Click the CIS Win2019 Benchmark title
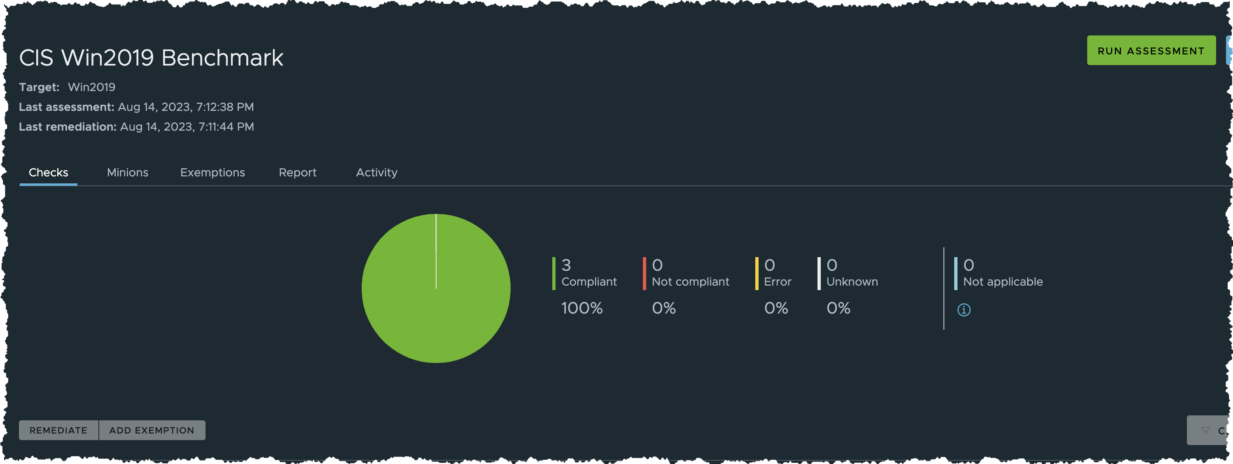 pos(151,58)
